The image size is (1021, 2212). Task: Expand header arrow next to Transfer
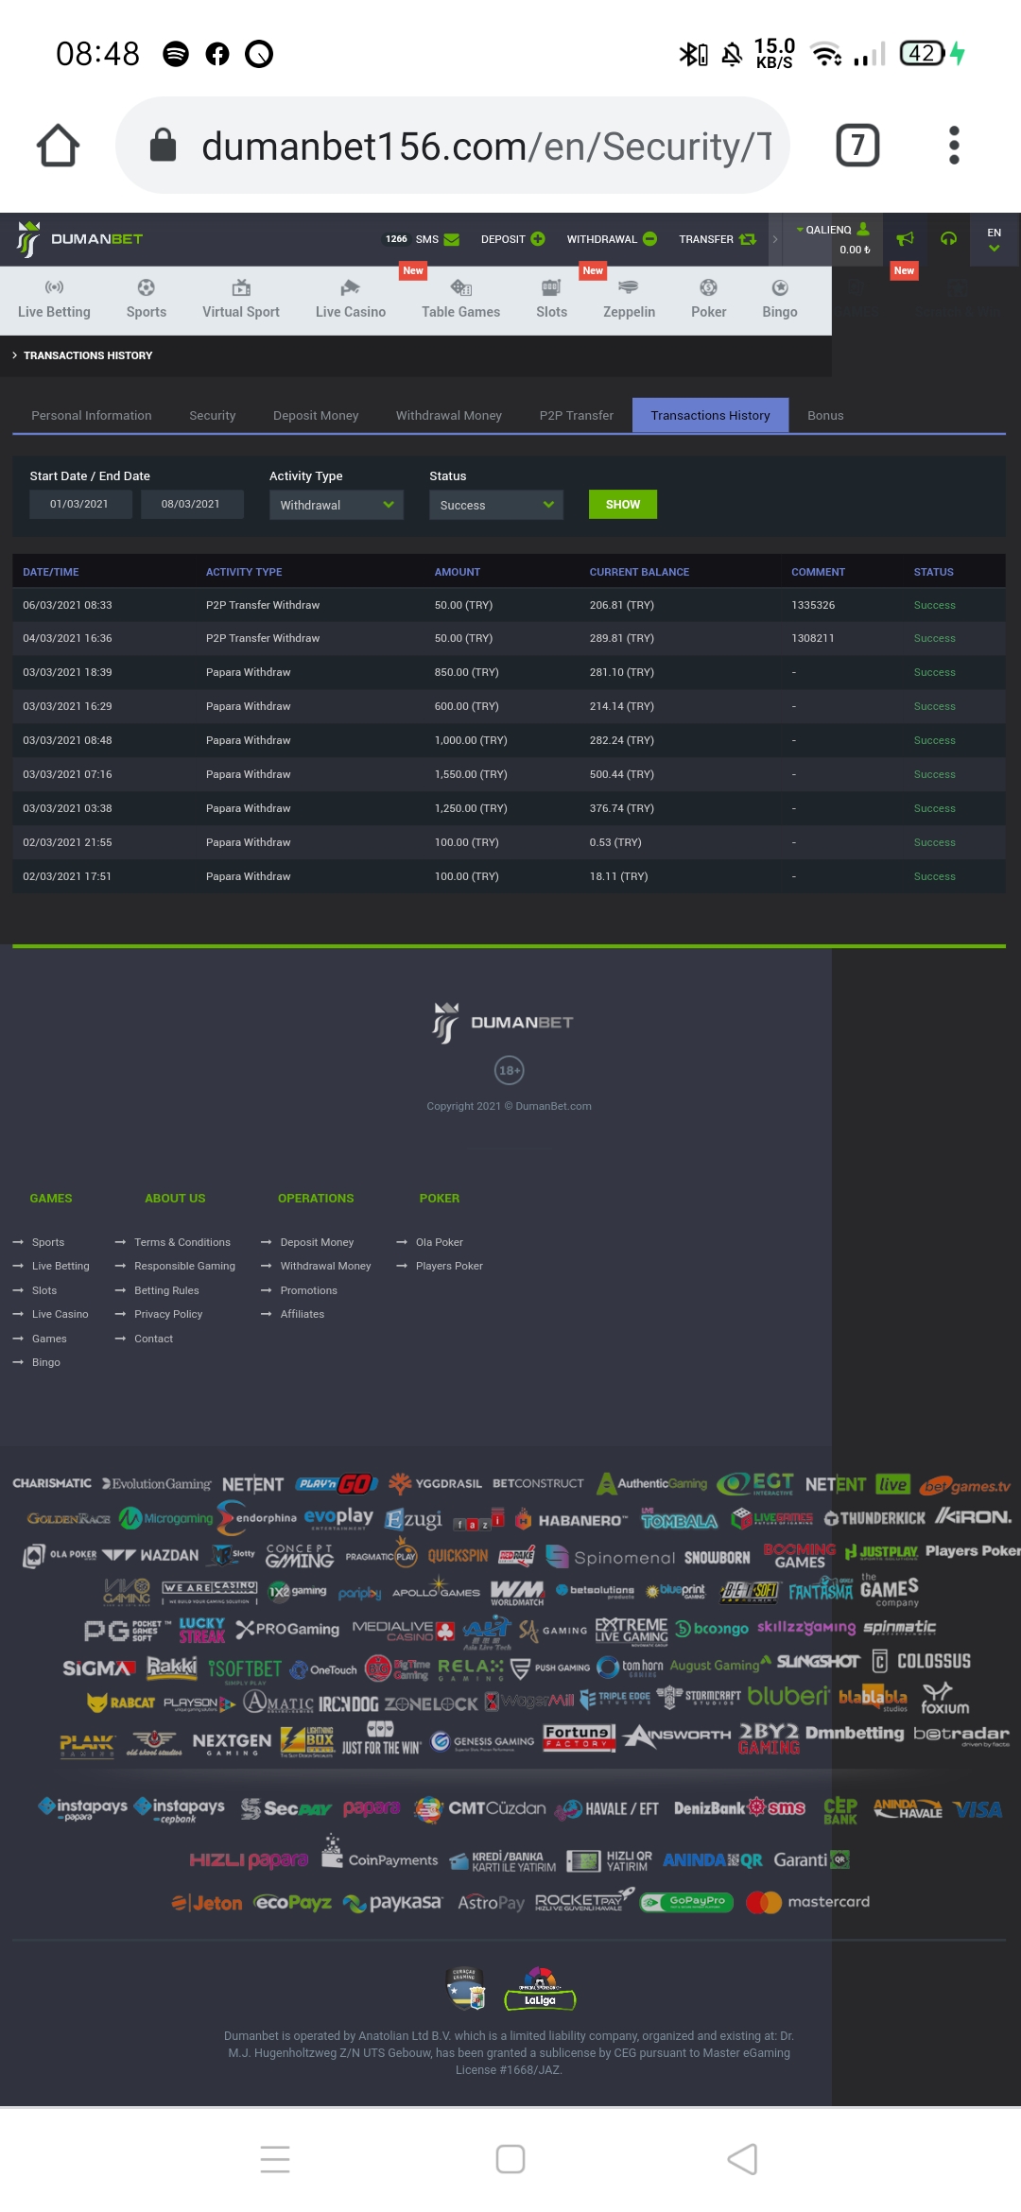point(775,239)
